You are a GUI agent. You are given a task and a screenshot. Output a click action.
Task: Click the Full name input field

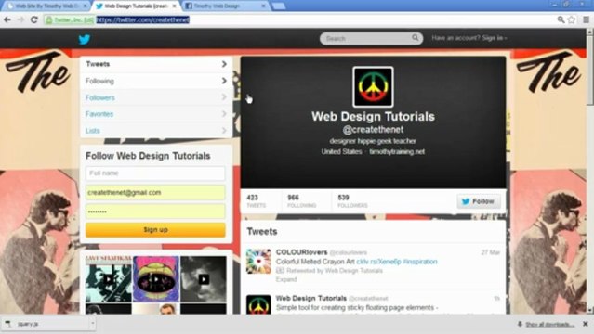155,173
